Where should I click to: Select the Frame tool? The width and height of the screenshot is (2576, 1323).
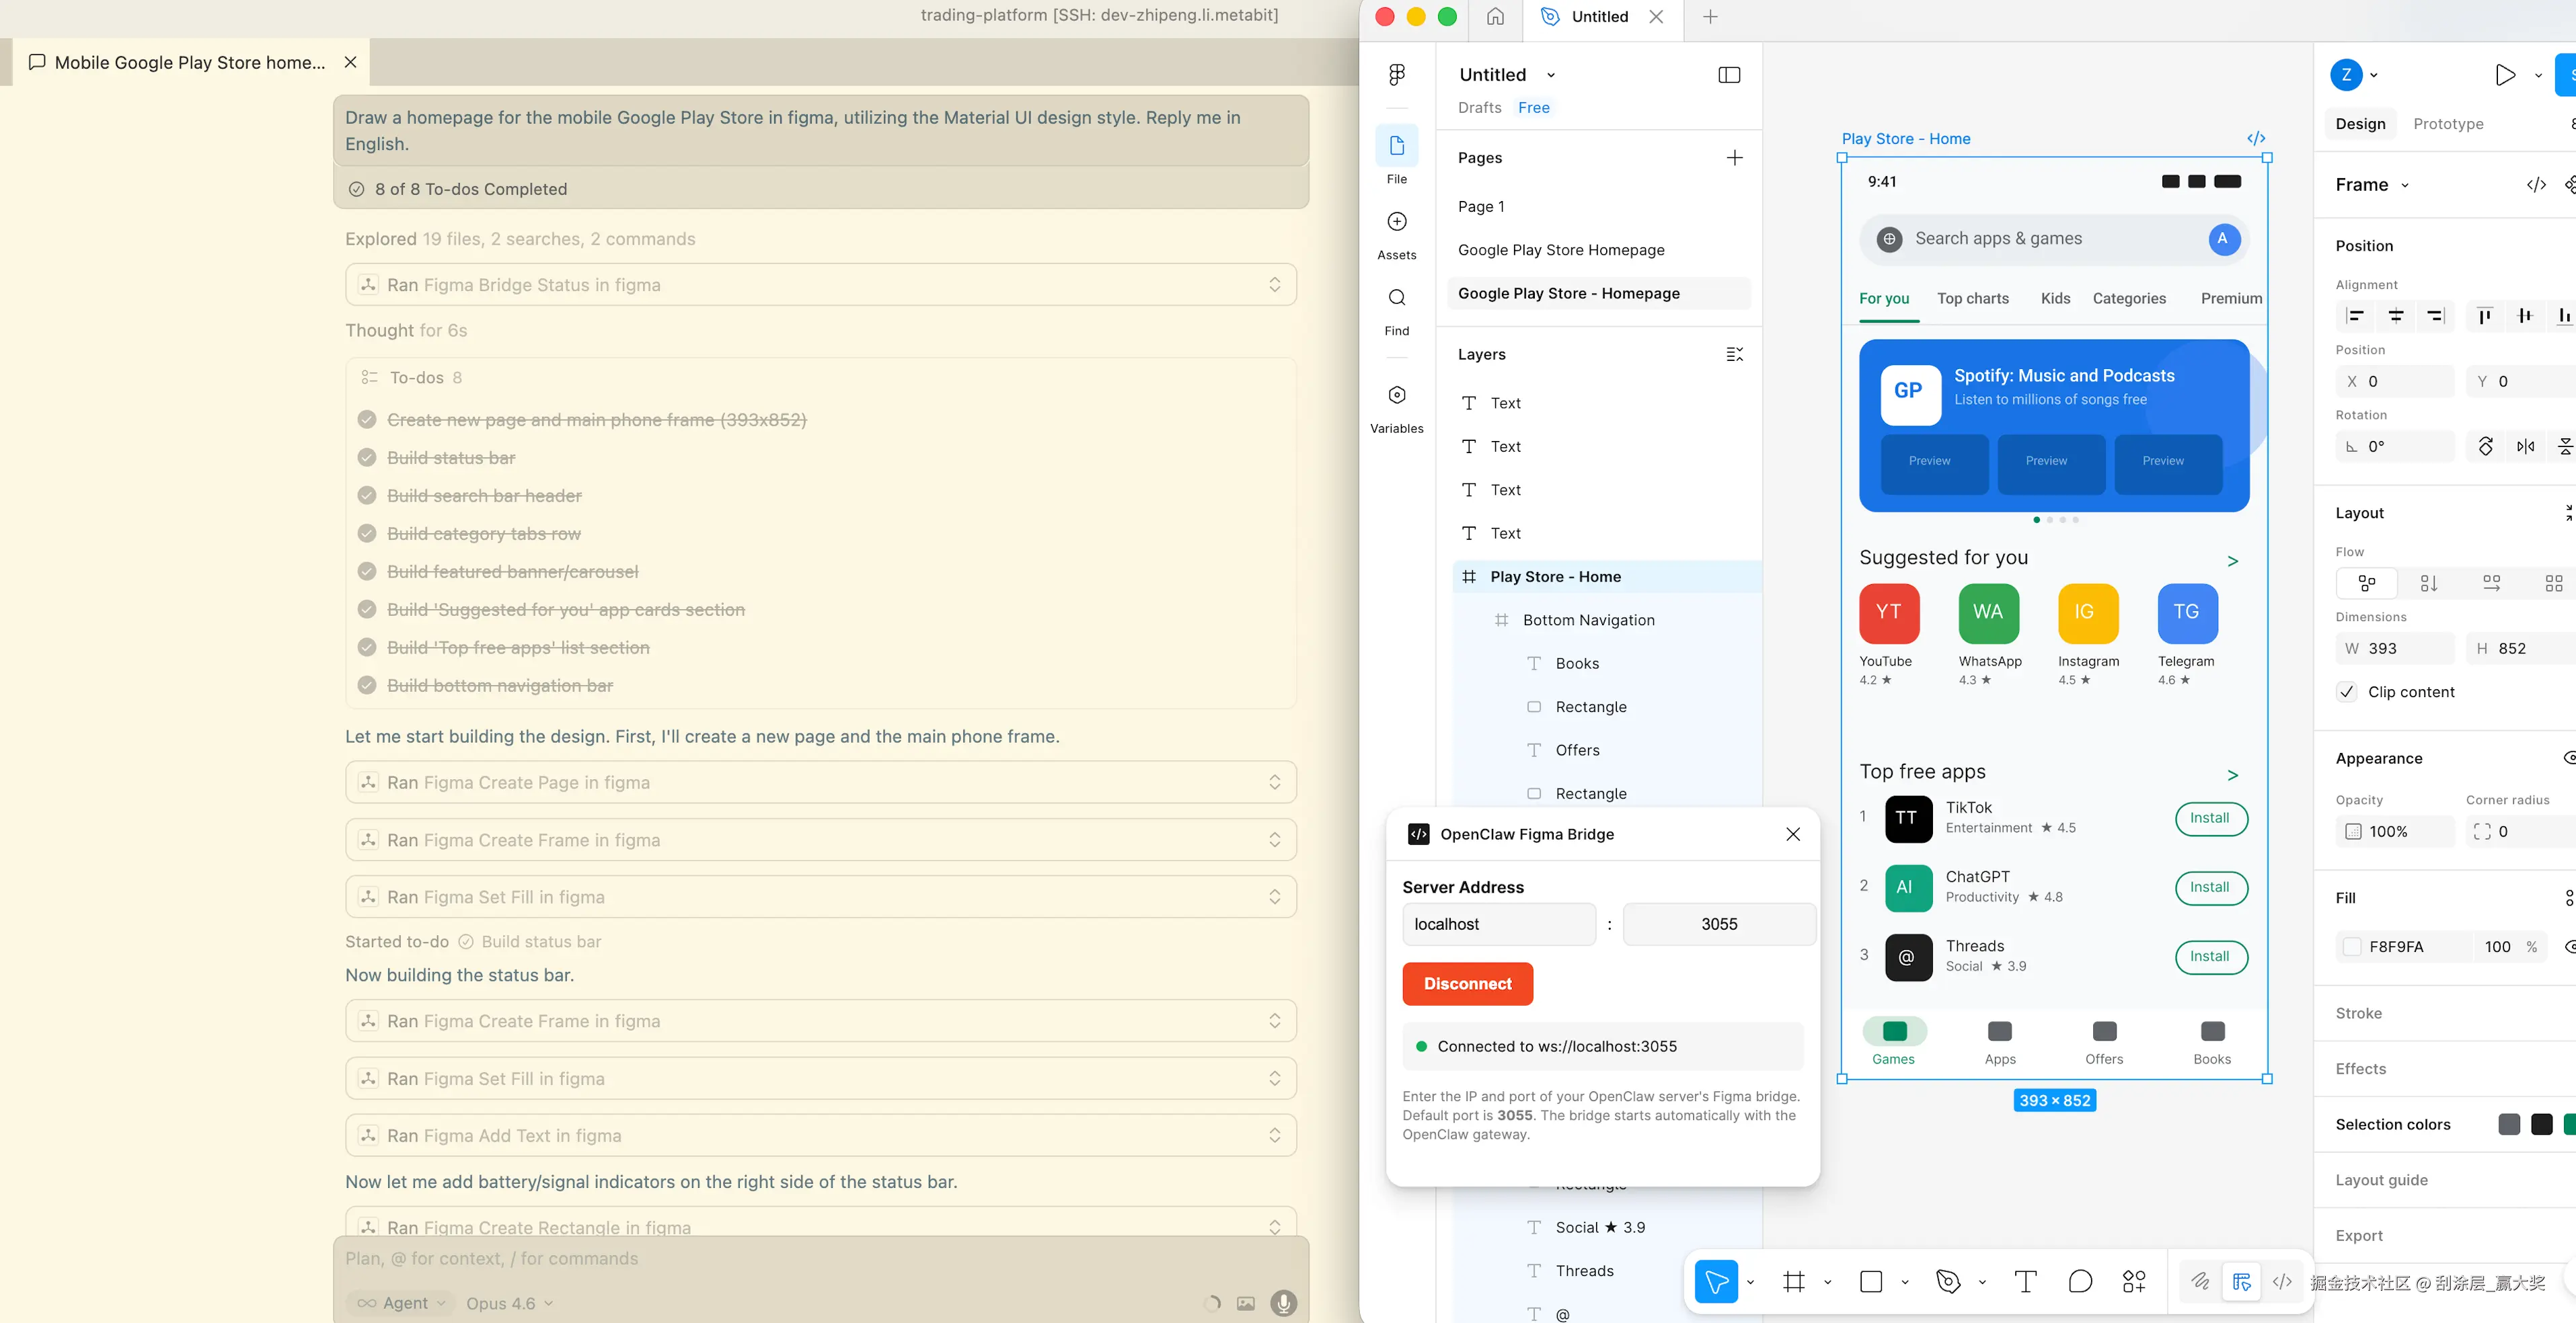[1795, 1281]
